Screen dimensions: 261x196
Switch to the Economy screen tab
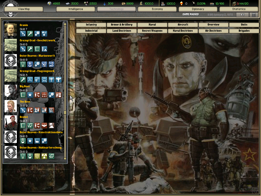(x=157, y=9)
